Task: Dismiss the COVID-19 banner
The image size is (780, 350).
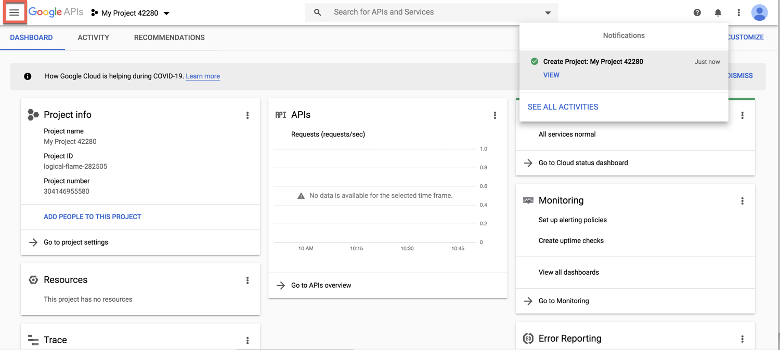Action: (x=740, y=76)
